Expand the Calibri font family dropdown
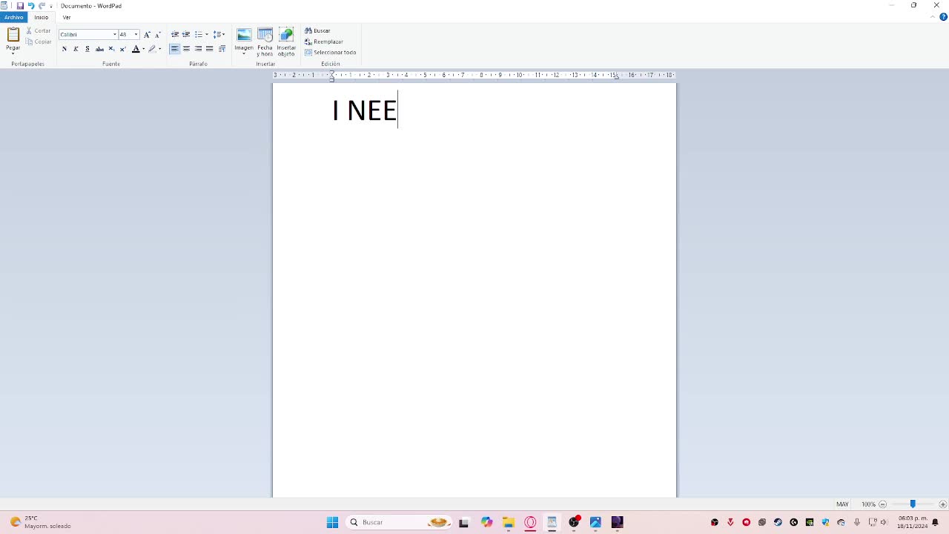The width and height of the screenshot is (949, 534). click(115, 35)
